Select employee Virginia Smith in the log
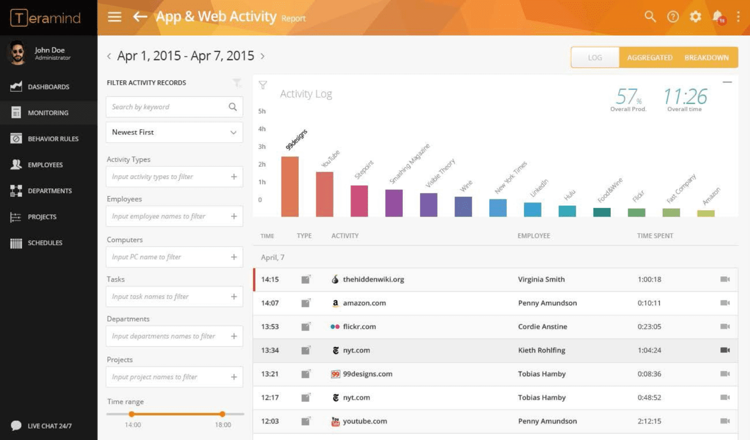The height and width of the screenshot is (440, 750). [x=541, y=279]
